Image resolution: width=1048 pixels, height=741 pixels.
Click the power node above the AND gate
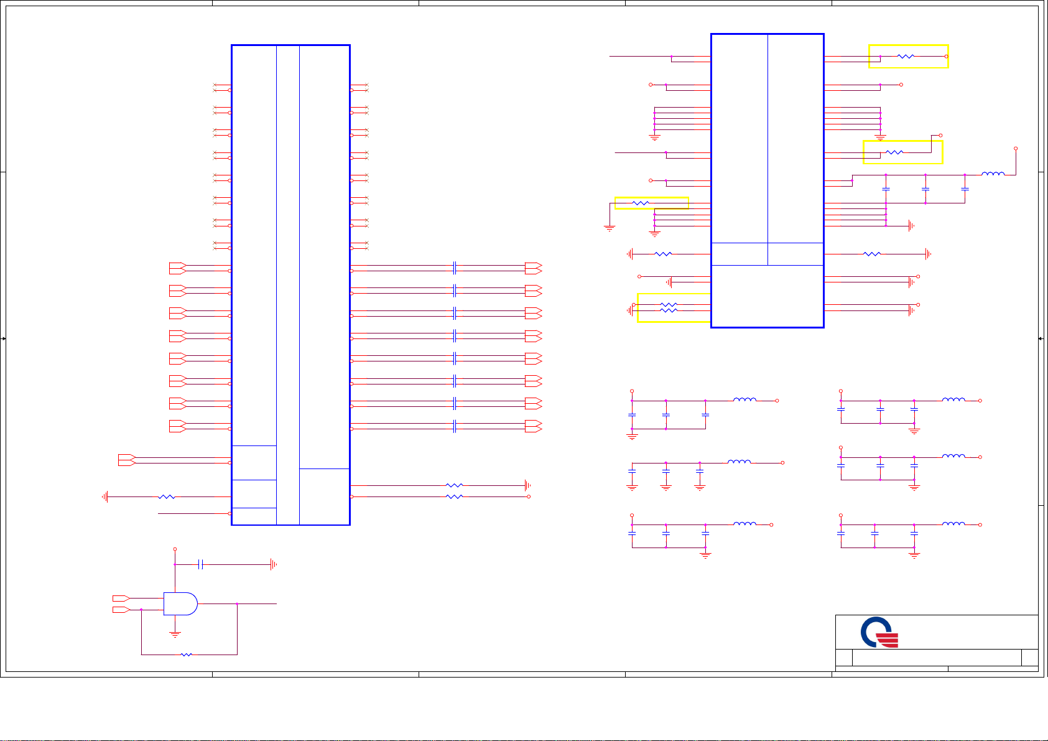[x=175, y=549]
